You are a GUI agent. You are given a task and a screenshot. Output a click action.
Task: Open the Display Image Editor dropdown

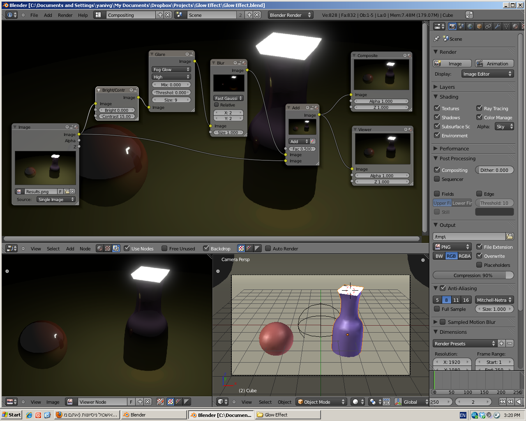click(x=487, y=74)
